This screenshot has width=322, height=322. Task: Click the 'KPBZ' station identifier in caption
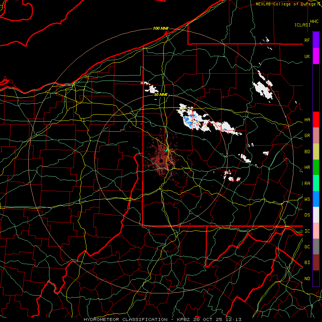(x=183, y=319)
